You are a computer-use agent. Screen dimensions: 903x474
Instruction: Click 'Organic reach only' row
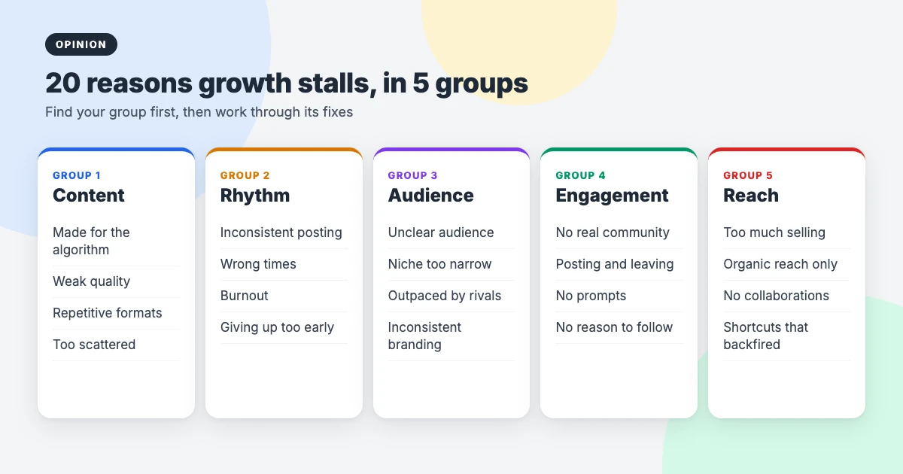(787, 264)
